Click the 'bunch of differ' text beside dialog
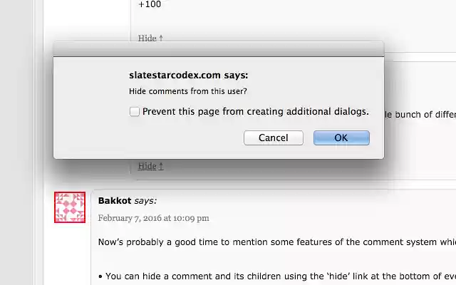Viewport: 456px width, 285px height. tap(420, 115)
